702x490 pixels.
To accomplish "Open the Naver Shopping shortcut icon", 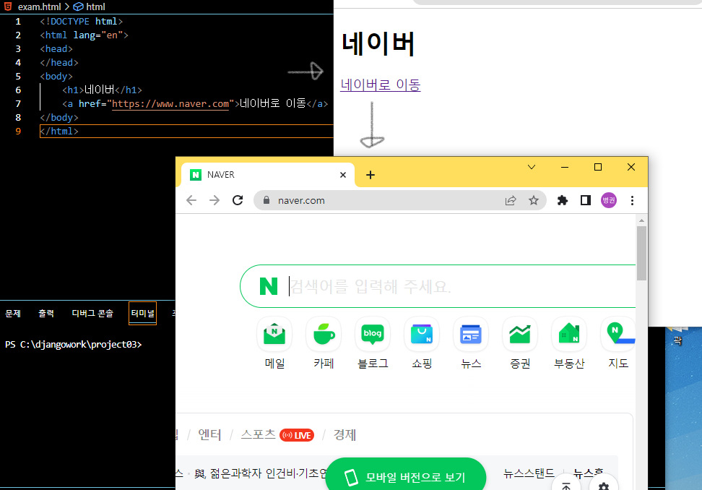I will pos(422,334).
